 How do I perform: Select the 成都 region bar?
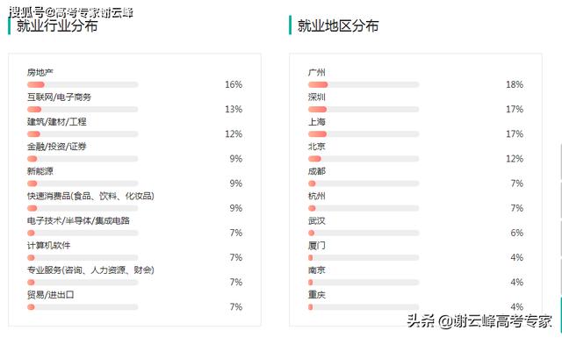pos(364,183)
